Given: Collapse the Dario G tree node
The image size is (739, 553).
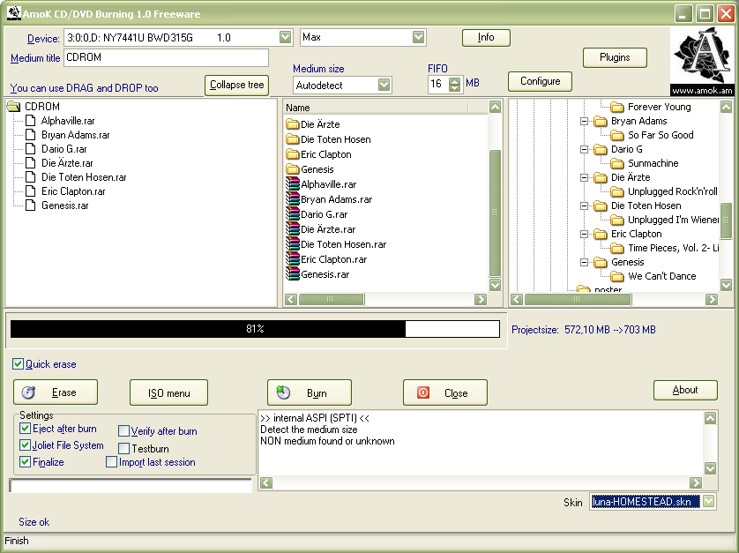Looking at the screenshot, I should 584,149.
